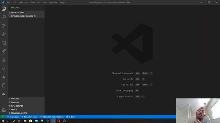Image resolution: width=220 pixels, height=123 pixels.
Task: Open the Explorer view in activity bar
Action: click(4, 9)
